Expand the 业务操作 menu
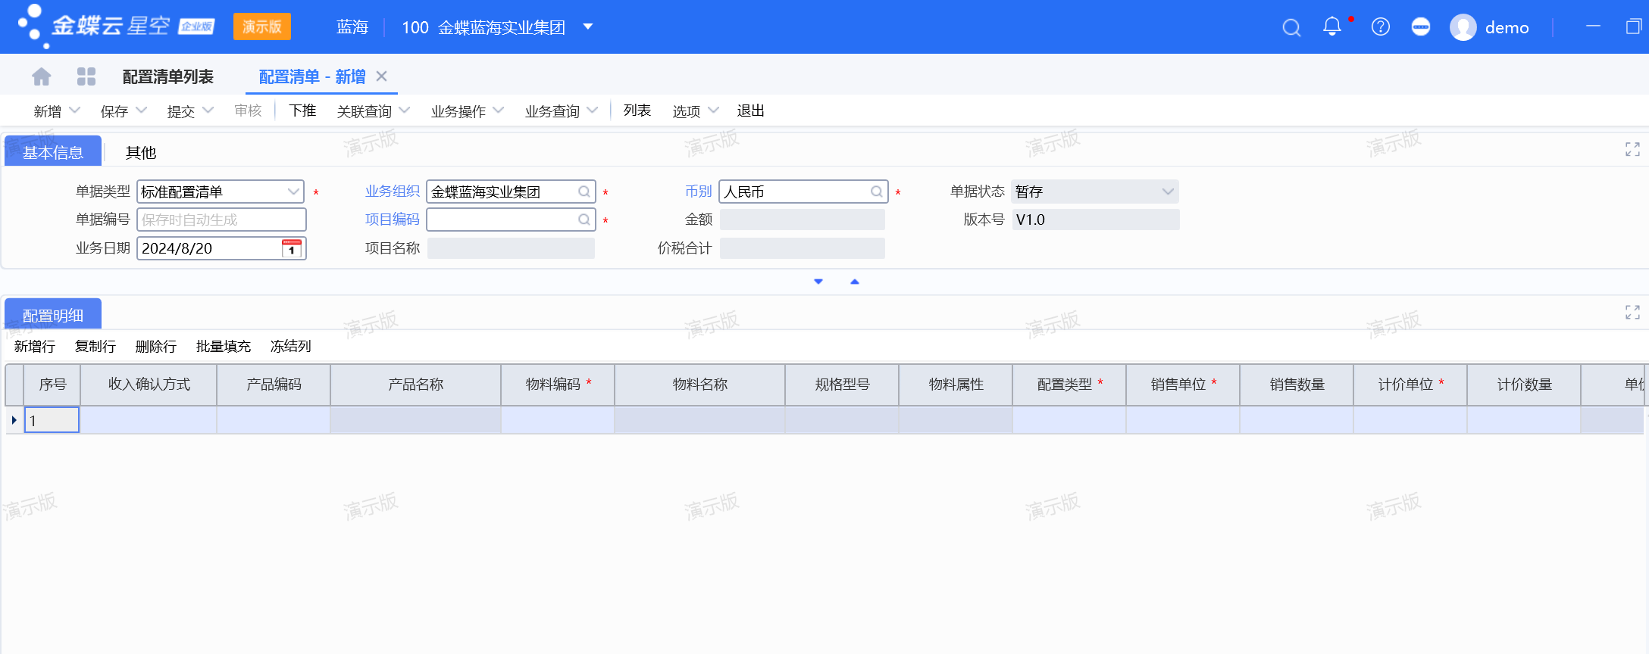Screen dimensions: 1649x654 pyautogui.click(x=499, y=111)
